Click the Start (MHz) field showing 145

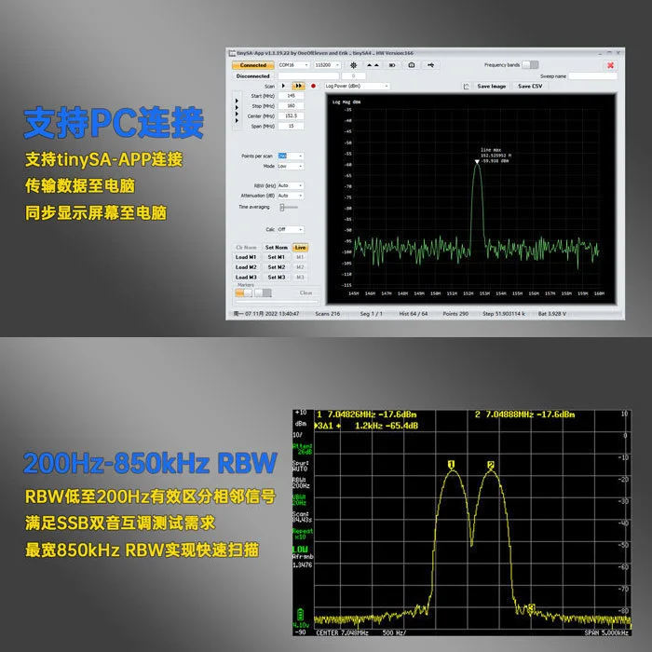(291, 96)
